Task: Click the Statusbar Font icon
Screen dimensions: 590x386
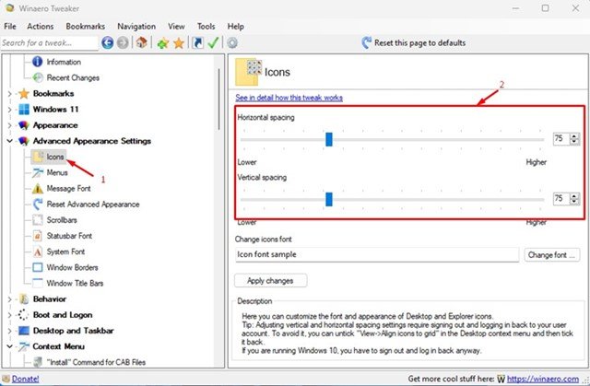Action: (38, 236)
